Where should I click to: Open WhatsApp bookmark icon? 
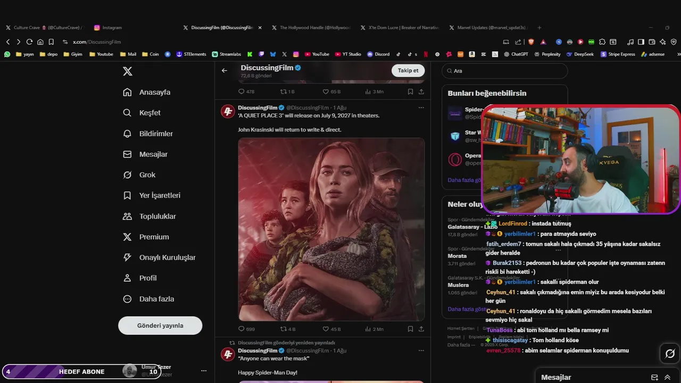pyautogui.click(x=7, y=54)
